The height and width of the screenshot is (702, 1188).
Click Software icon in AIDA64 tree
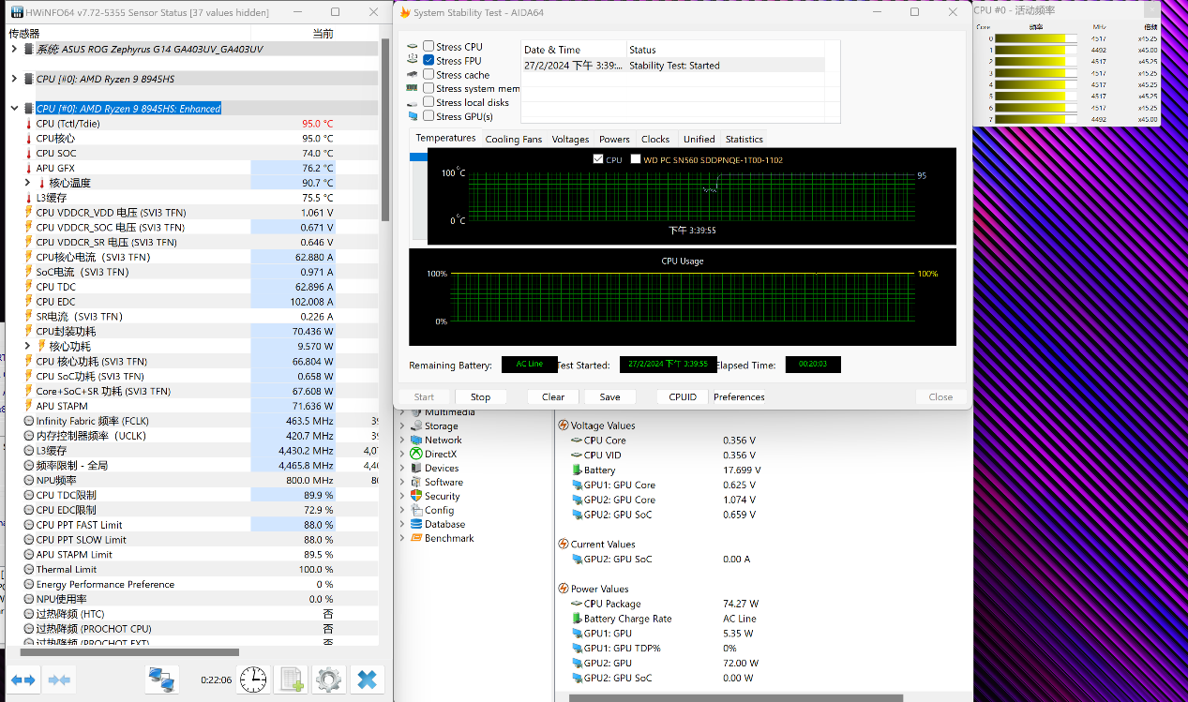click(416, 482)
